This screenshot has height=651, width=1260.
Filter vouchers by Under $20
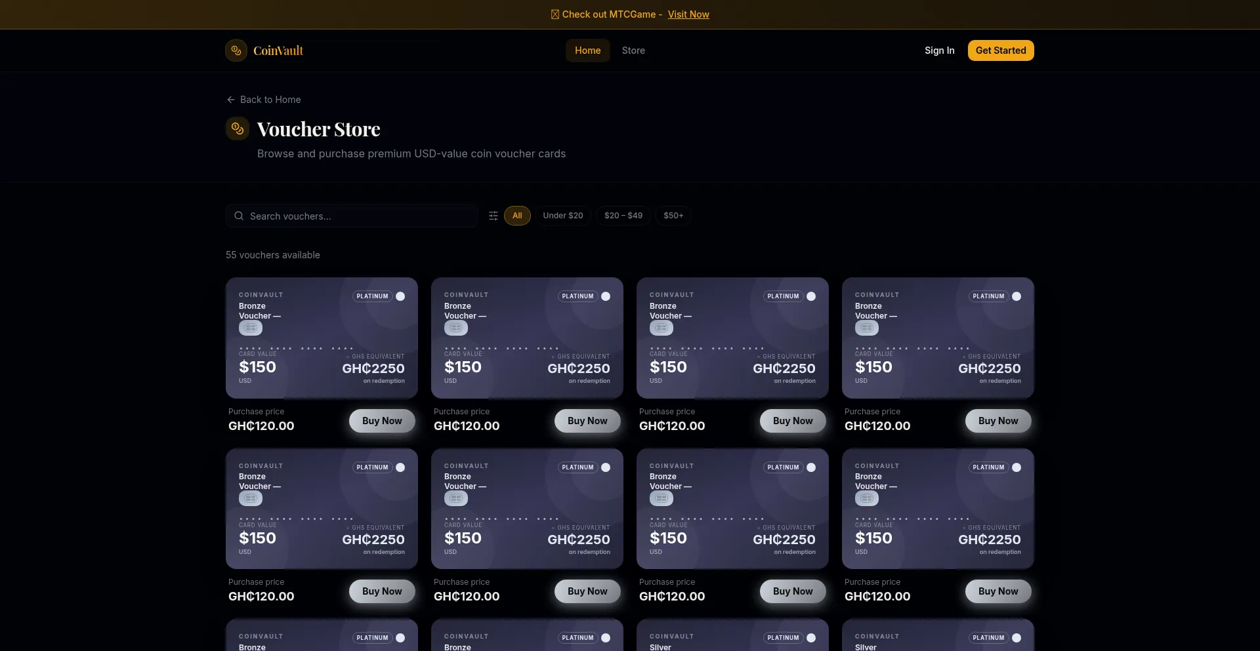point(563,216)
